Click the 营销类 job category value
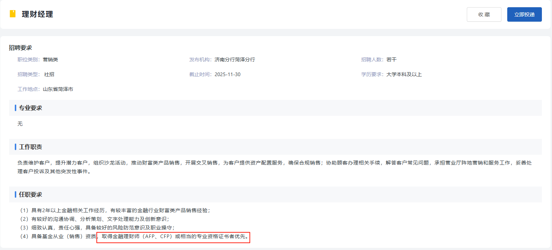 tap(50, 60)
